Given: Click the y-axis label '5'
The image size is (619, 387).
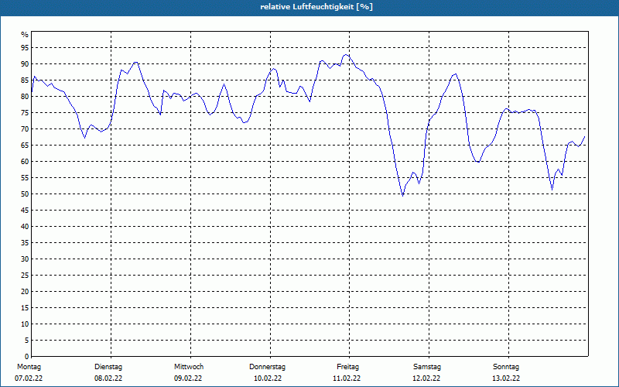Looking at the screenshot, I should pos(27,341).
